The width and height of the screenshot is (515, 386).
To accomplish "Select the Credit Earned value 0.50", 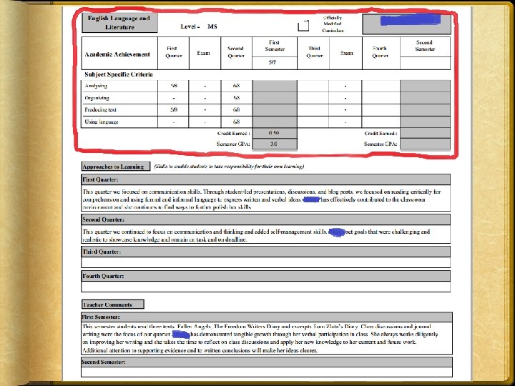I will (x=275, y=133).
